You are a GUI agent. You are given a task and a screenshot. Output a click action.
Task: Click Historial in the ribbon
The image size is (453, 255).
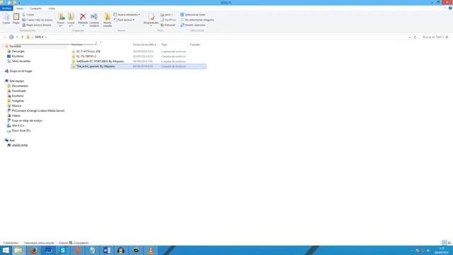click(168, 25)
